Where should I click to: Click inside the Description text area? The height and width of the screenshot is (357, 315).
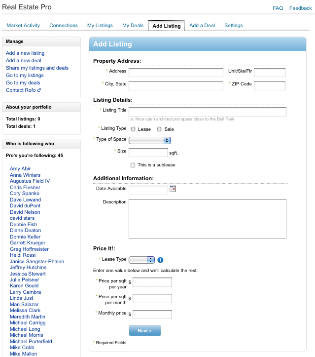(208, 219)
